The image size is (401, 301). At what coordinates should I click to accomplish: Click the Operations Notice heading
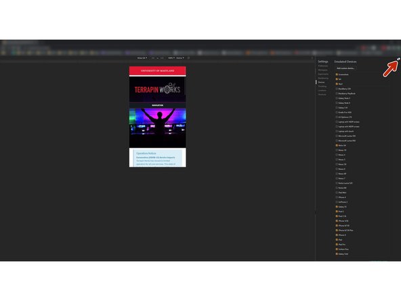click(x=146, y=153)
